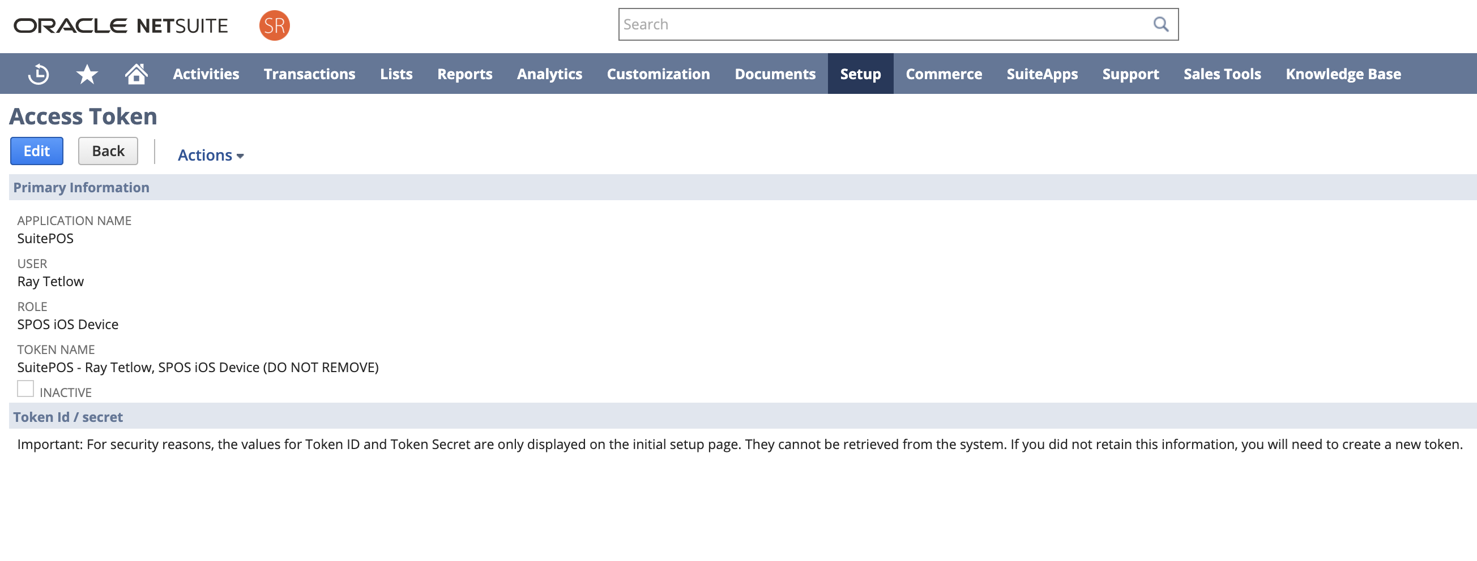Open the Setup menu
Screen dimensions: 1477x561
point(860,74)
